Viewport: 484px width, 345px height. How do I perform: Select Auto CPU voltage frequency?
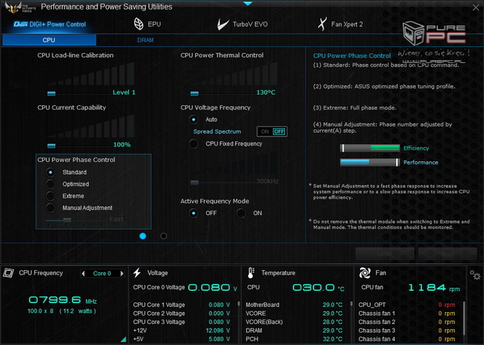click(194, 119)
